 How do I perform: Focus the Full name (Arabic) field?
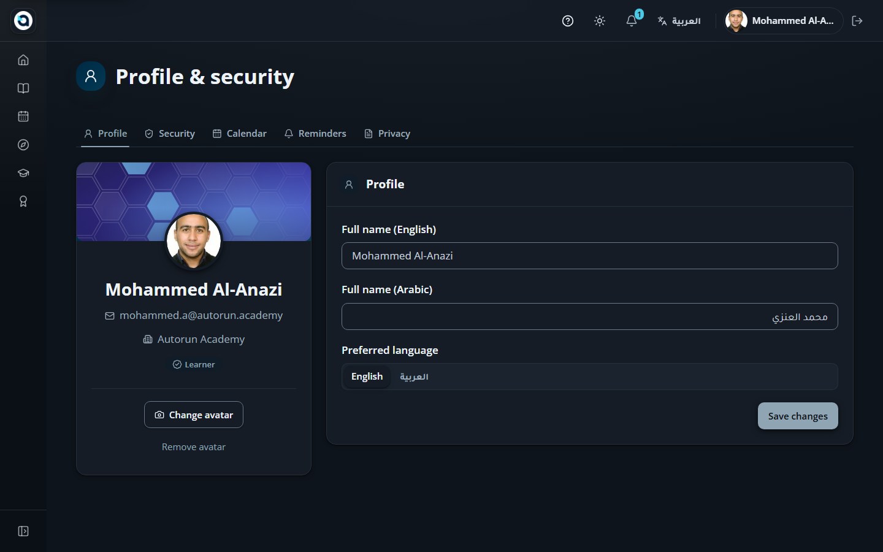click(590, 316)
